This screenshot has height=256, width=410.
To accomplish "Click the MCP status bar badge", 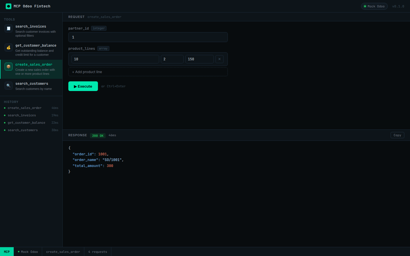I will pos(7,252).
